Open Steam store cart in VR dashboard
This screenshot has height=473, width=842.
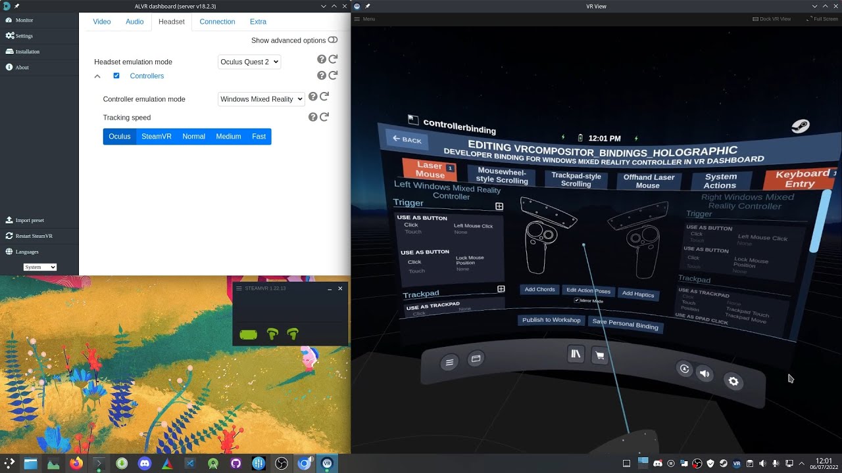(599, 355)
